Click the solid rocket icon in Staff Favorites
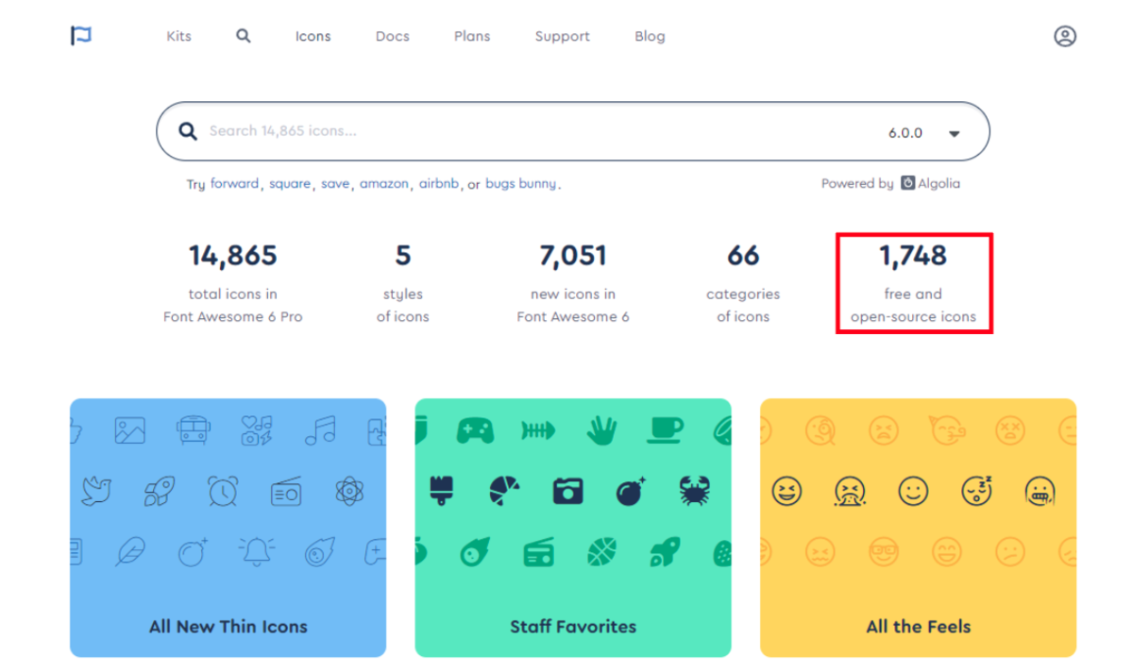Screen dimensions: 1133x672 point(665,551)
